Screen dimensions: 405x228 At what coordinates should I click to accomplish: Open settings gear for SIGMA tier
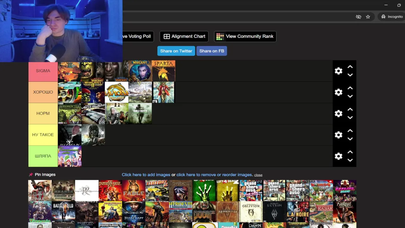(339, 71)
